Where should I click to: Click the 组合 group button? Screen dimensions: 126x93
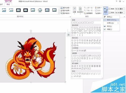(x=98, y=11)
